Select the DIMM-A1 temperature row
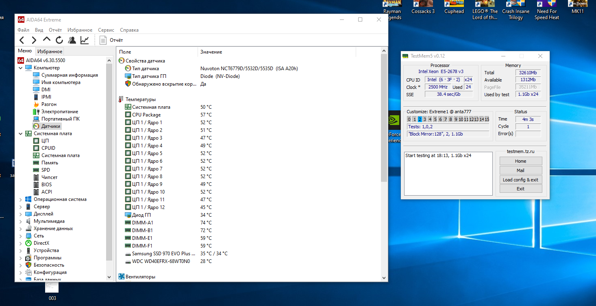 click(x=249, y=223)
